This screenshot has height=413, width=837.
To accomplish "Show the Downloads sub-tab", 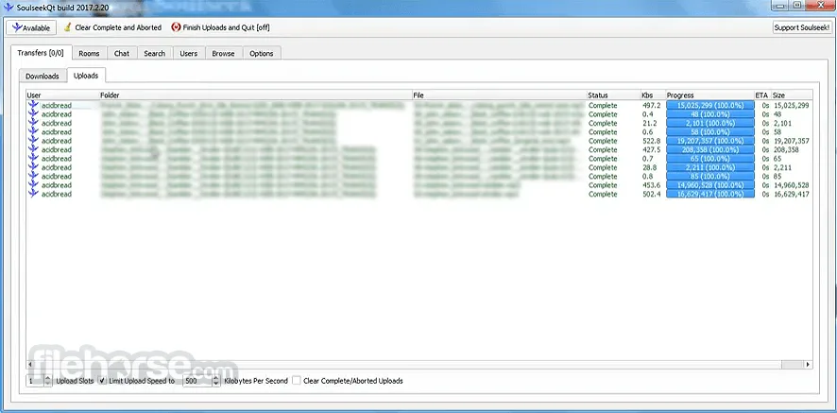I will [43, 76].
